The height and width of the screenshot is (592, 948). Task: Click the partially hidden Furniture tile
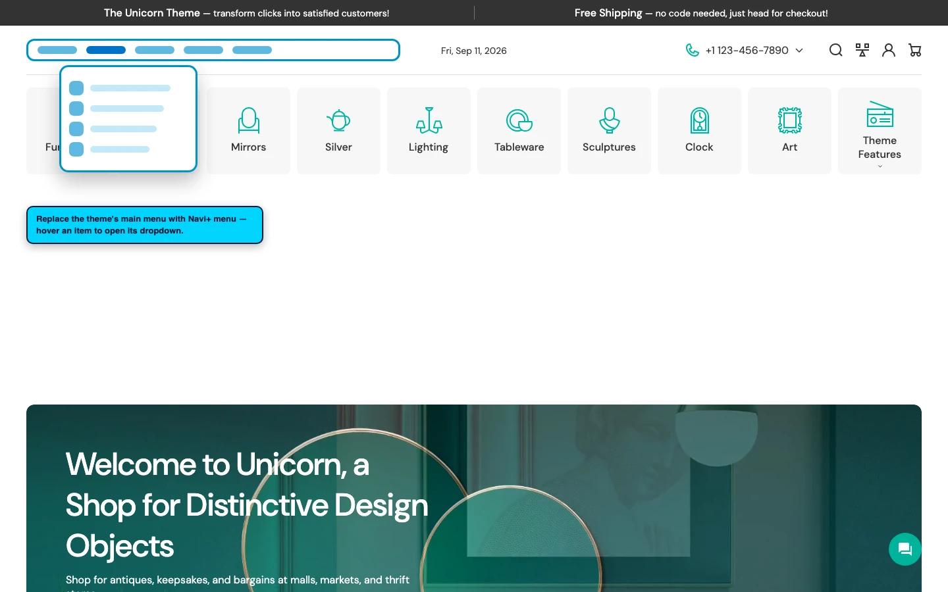pyautogui.click(x=43, y=131)
